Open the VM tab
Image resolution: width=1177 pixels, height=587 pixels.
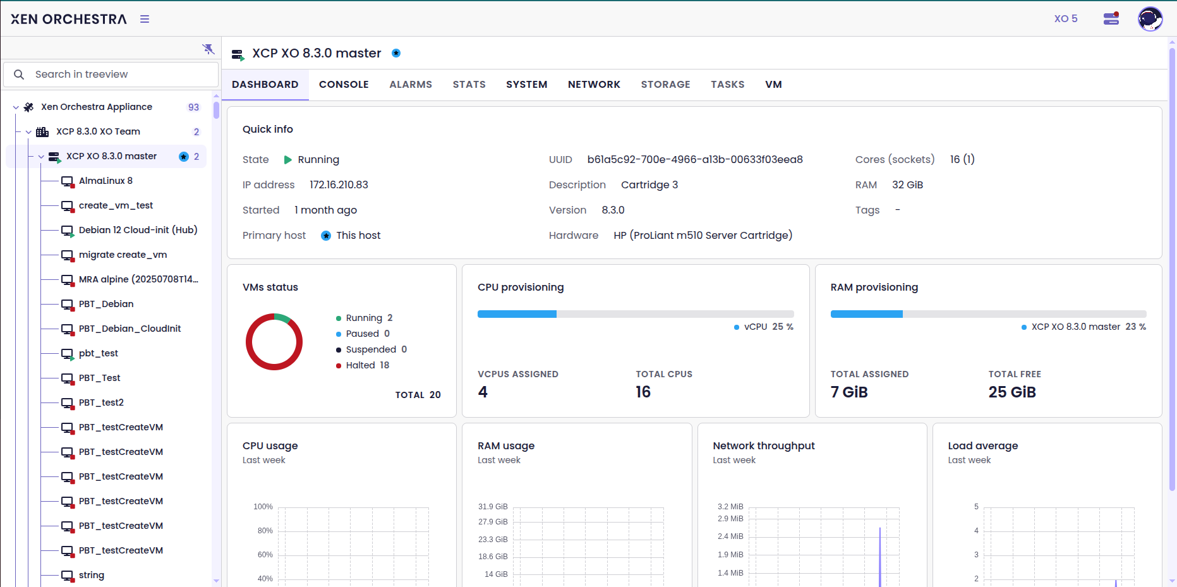click(774, 85)
